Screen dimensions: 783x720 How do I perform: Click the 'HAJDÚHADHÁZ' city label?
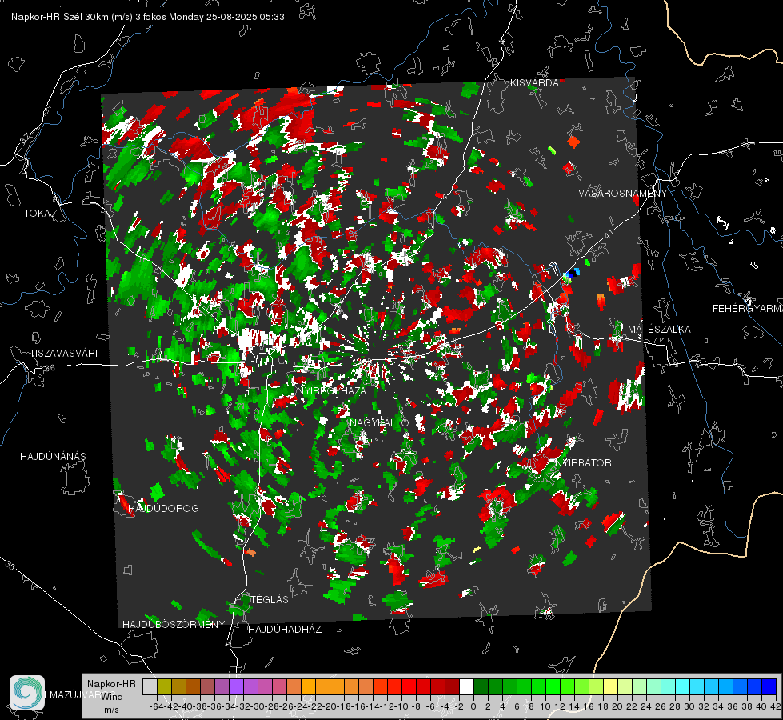coord(285,629)
